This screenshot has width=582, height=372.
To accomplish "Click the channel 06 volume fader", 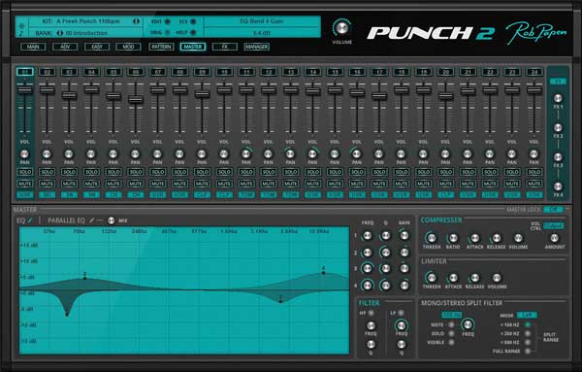I will point(136,100).
